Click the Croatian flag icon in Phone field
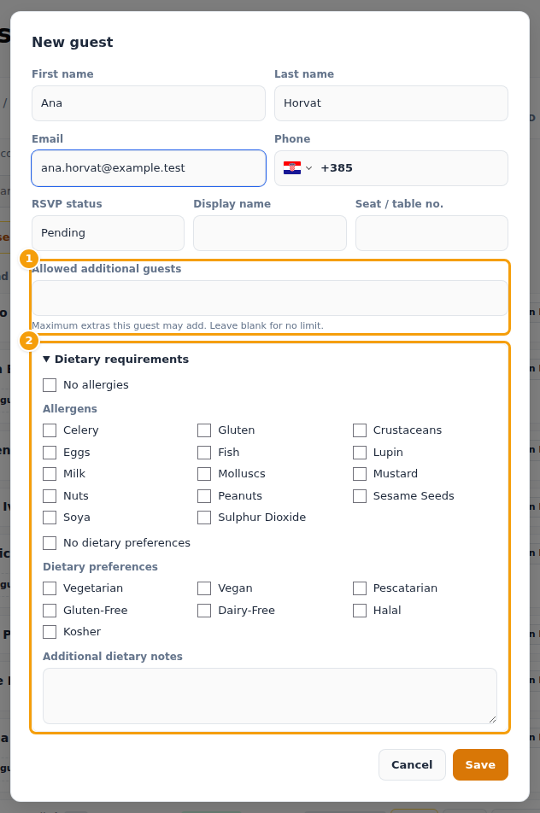 tap(292, 168)
